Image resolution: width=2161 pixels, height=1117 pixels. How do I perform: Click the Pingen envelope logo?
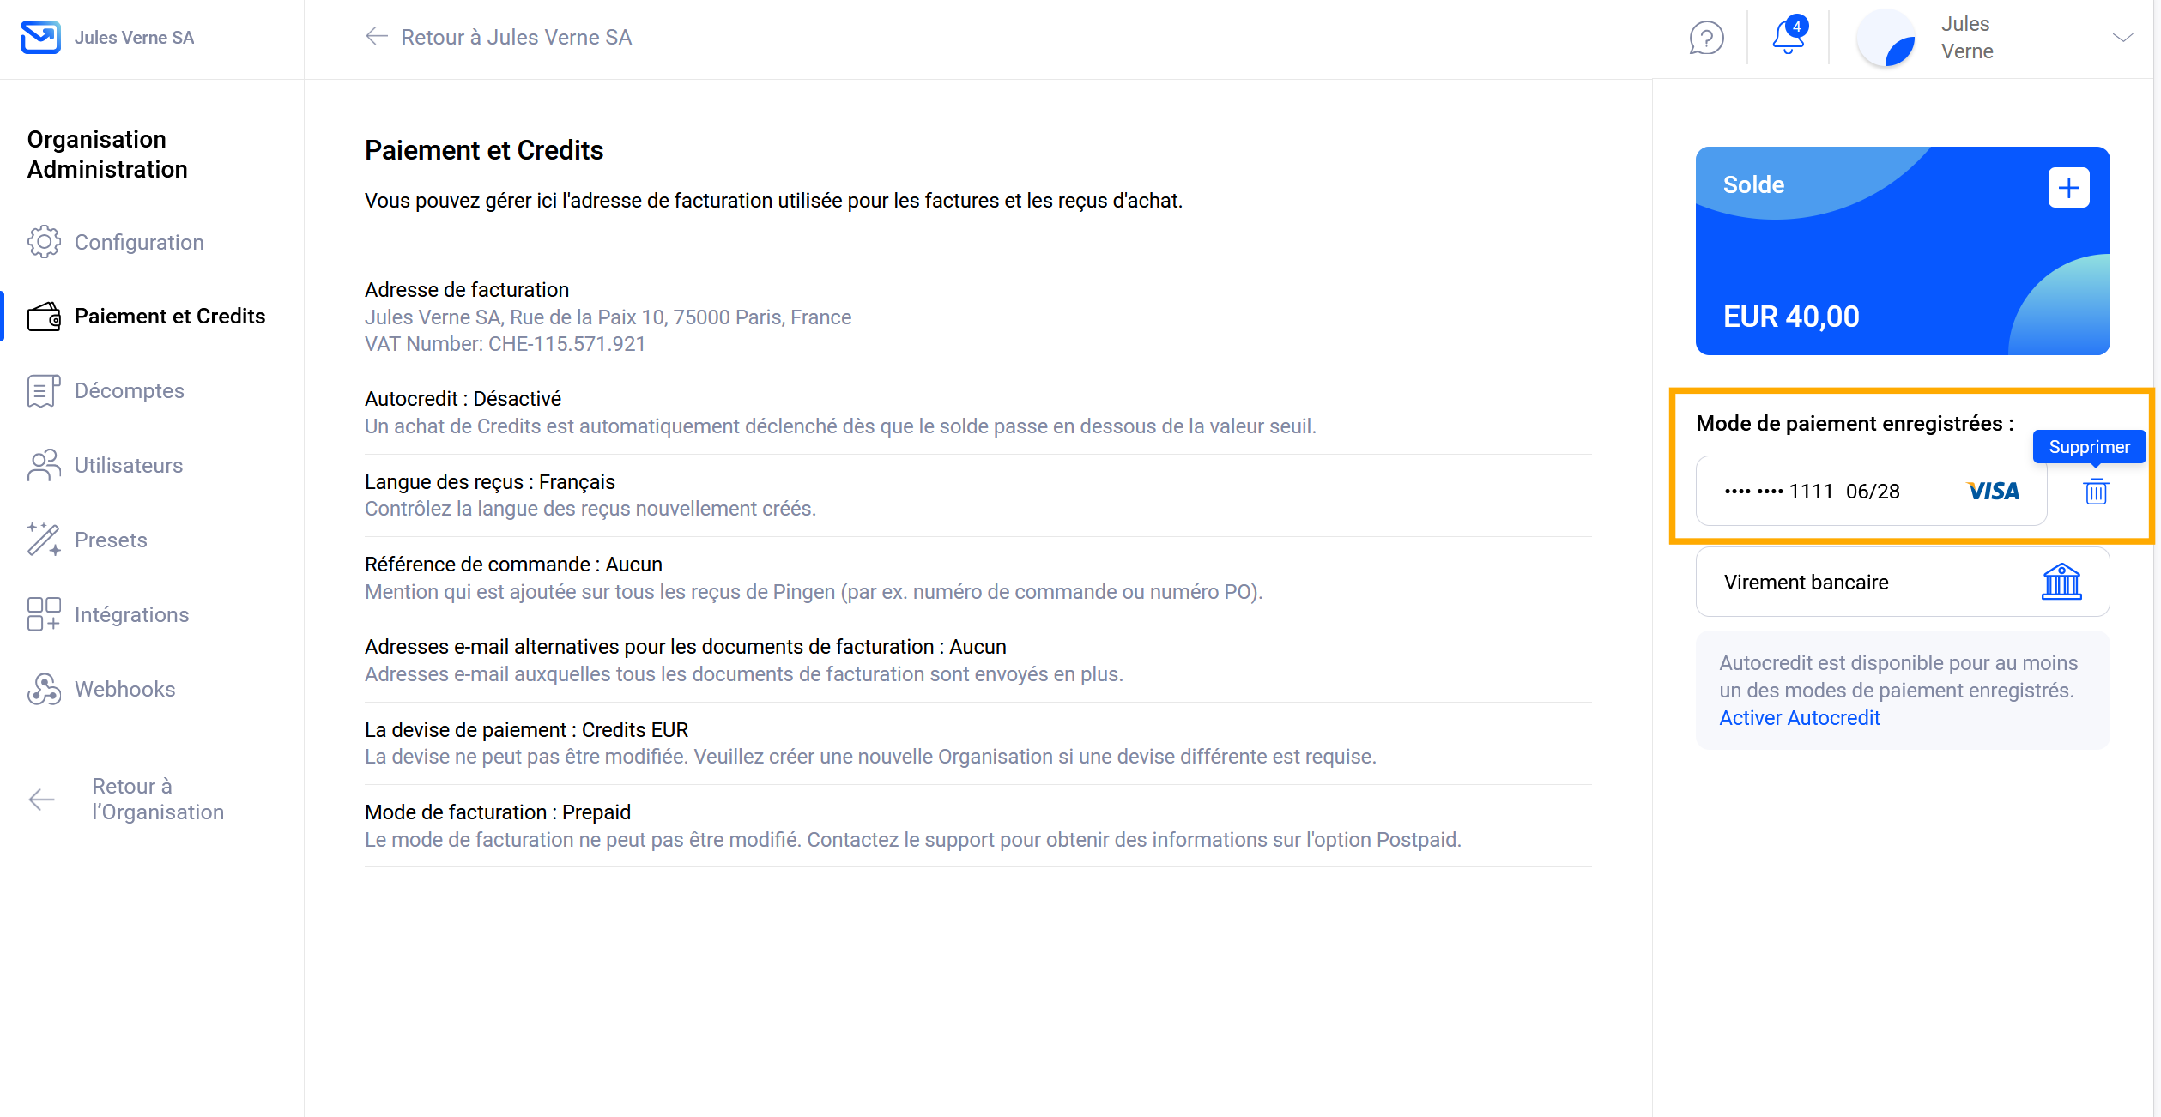point(40,38)
